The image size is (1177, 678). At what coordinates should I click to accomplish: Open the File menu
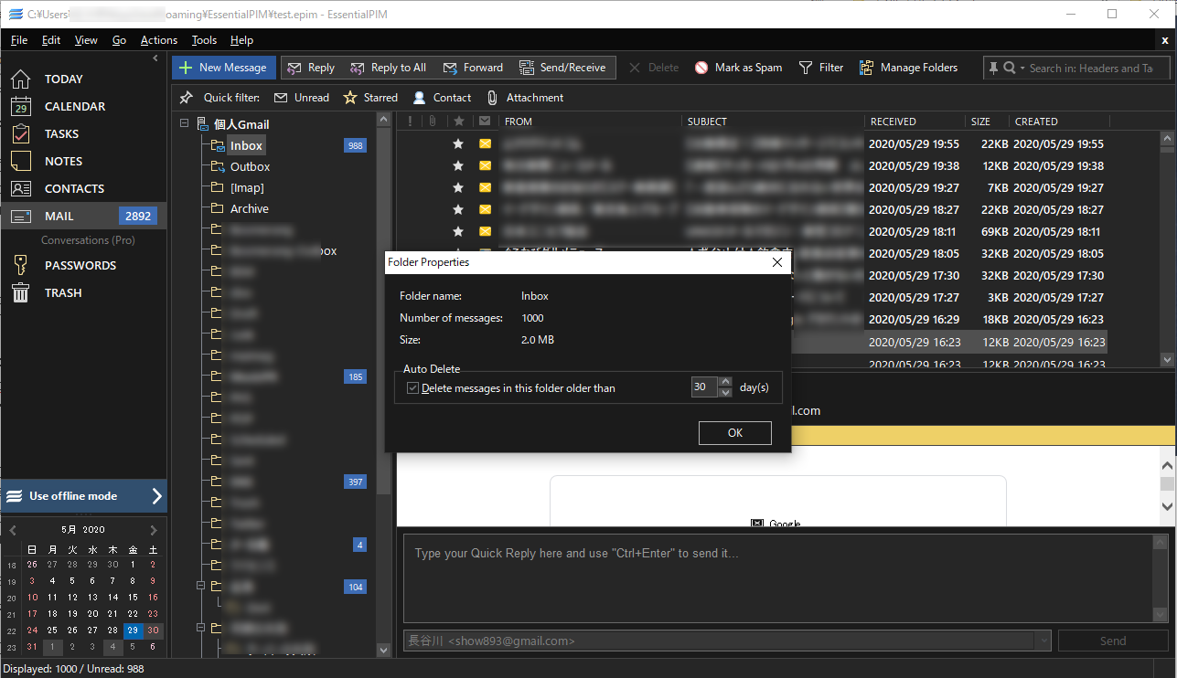[19, 40]
